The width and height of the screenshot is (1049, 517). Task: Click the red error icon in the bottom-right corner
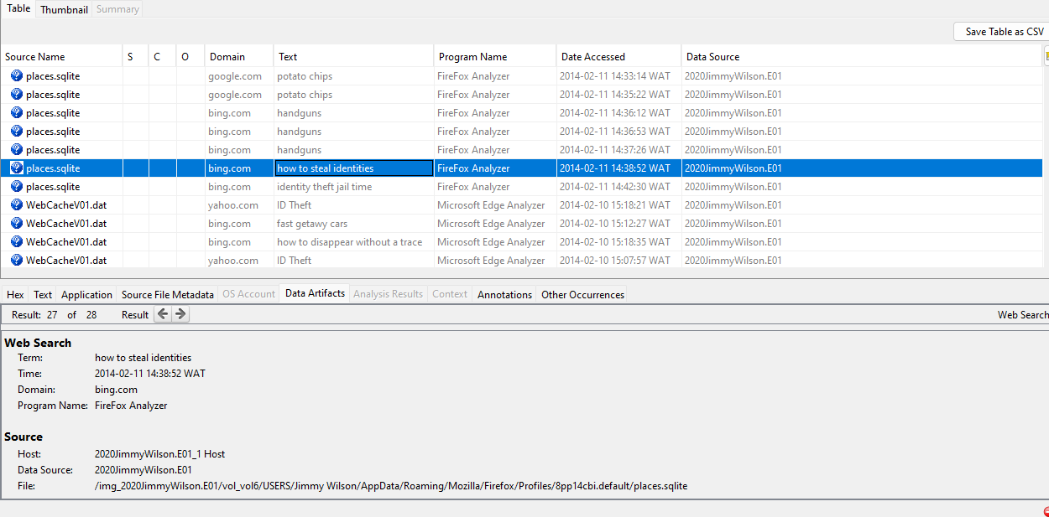(1046, 511)
